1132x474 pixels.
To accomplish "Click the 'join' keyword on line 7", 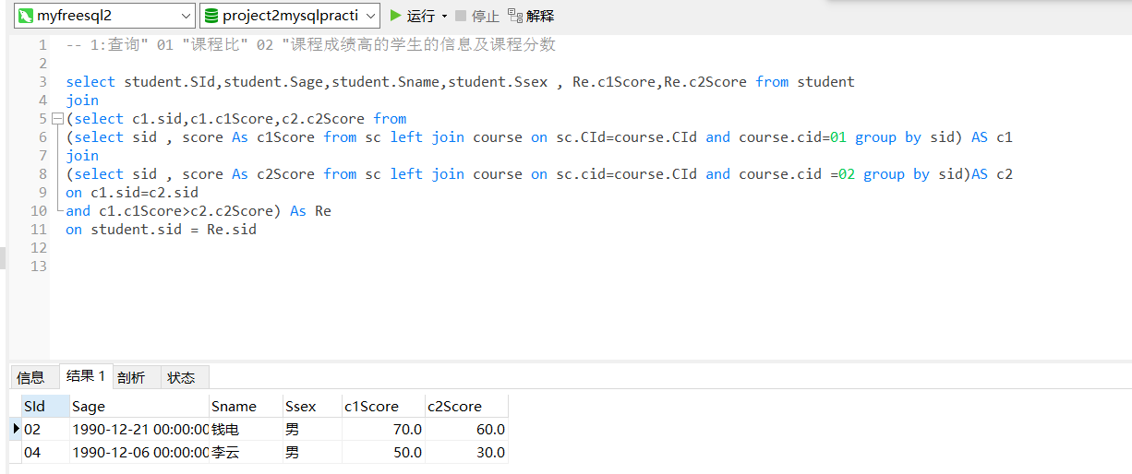I will (x=82, y=156).
